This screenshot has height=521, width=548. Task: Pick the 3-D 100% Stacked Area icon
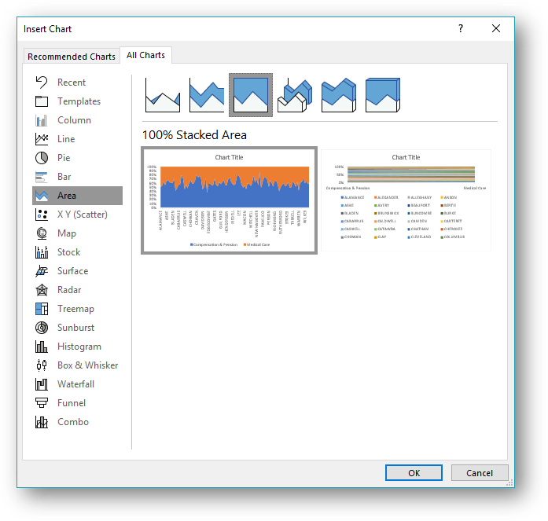pyautogui.click(x=384, y=95)
